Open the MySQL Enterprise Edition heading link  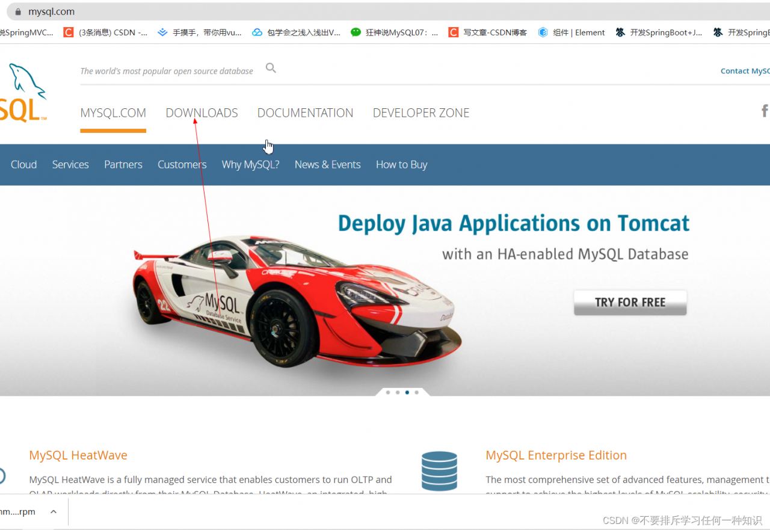click(x=556, y=455)
